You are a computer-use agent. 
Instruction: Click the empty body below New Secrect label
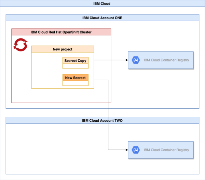coord(76,83)
